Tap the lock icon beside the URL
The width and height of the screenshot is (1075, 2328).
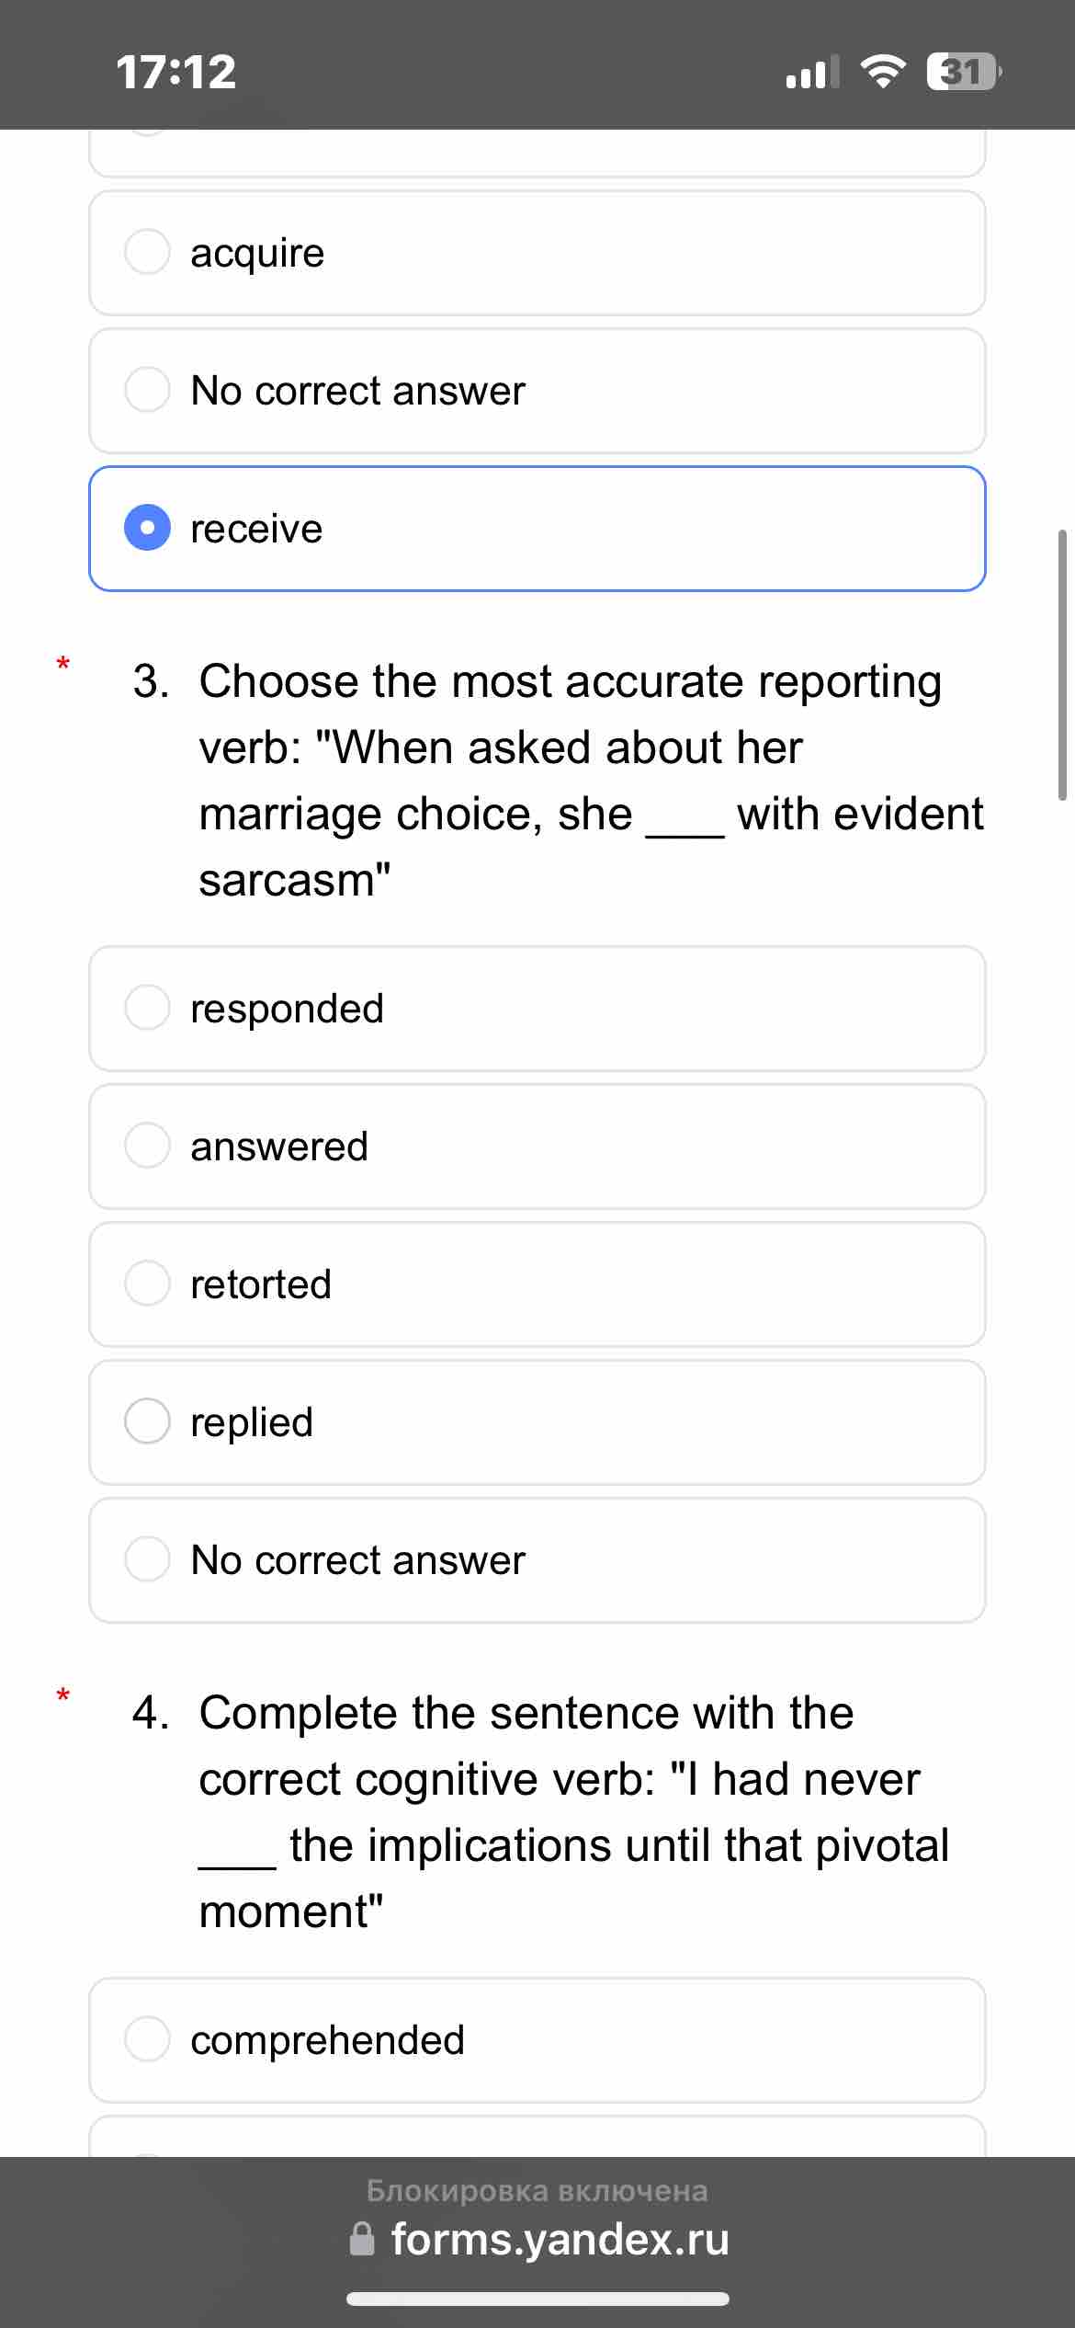point(363,2240)
